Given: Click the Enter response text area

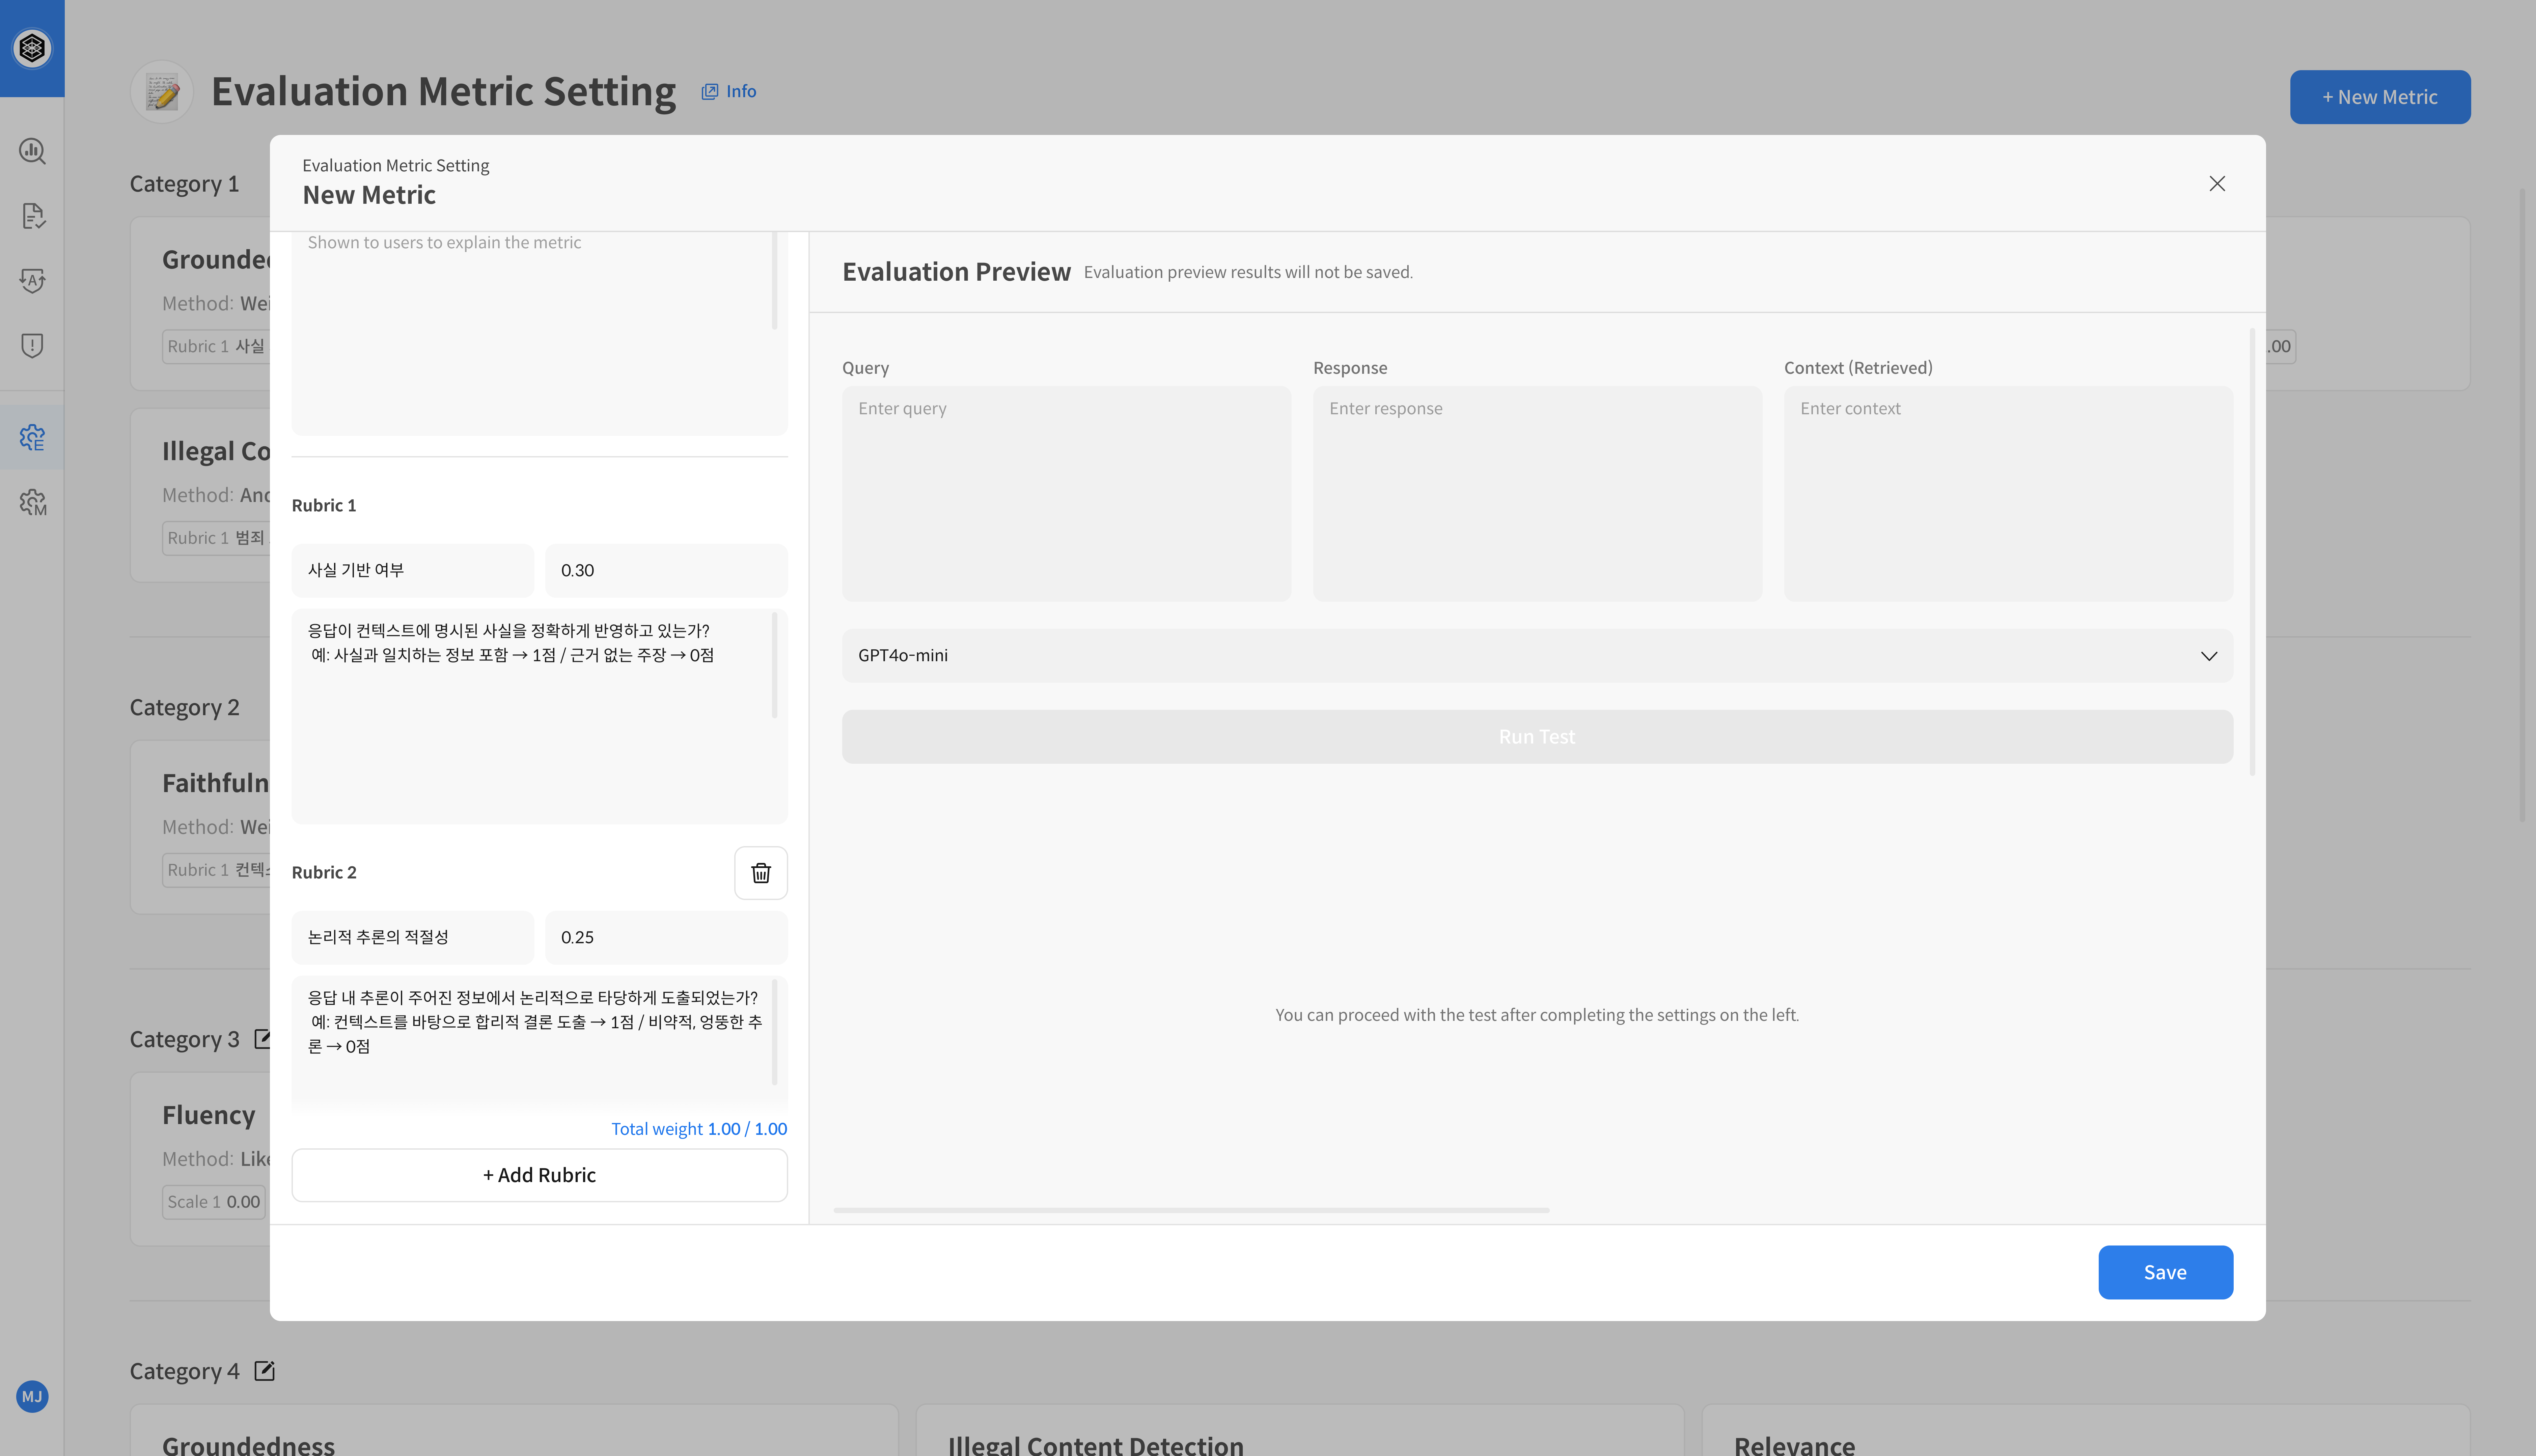Looking at the screenshot, I should [x=1537, y=494].
